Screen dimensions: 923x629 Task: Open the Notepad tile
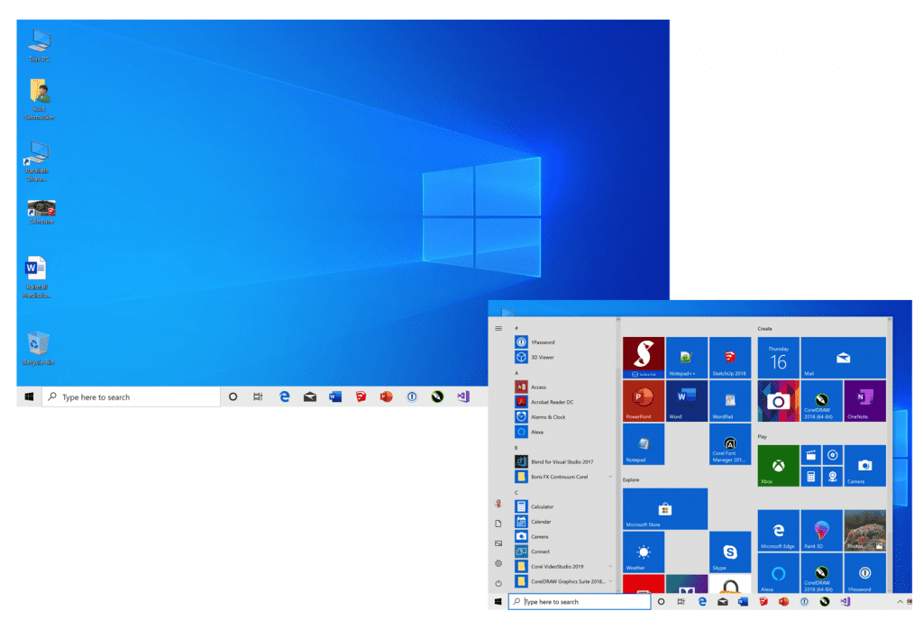(644, 443)
